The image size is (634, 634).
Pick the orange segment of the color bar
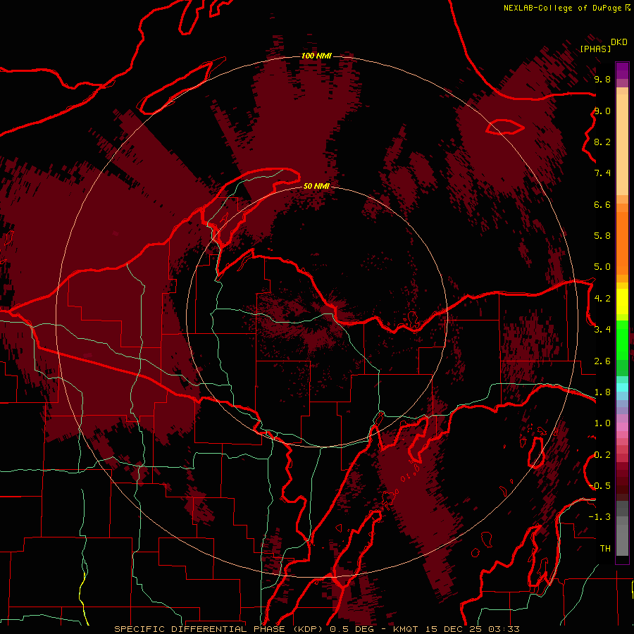tap(622, 242)
